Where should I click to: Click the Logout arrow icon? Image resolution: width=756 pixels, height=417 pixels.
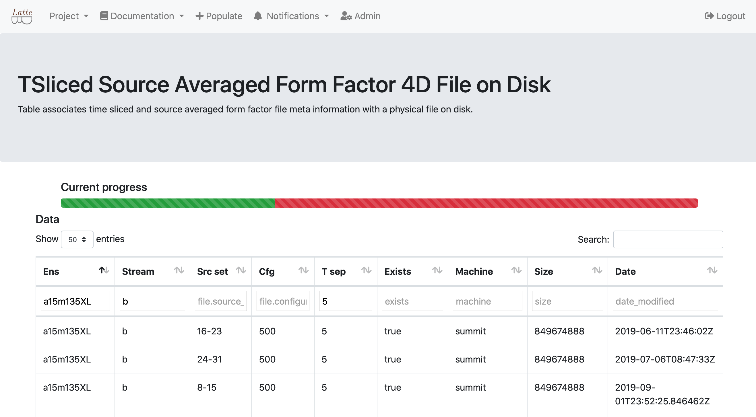[x=709, y=16]
